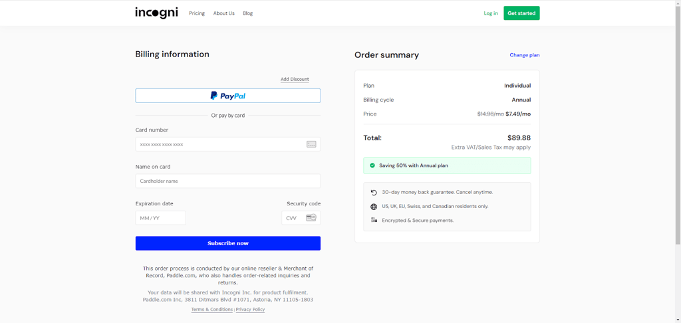Open the Pricing page
The width and height of the screenshot is (681, 323).
coord(197,13)
